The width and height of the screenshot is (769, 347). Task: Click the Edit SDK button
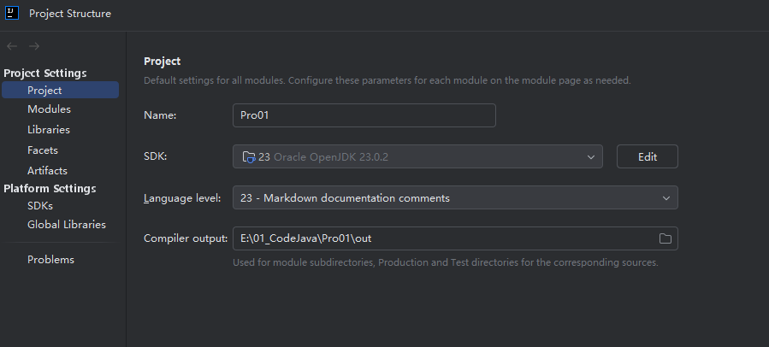pos(648,156)
